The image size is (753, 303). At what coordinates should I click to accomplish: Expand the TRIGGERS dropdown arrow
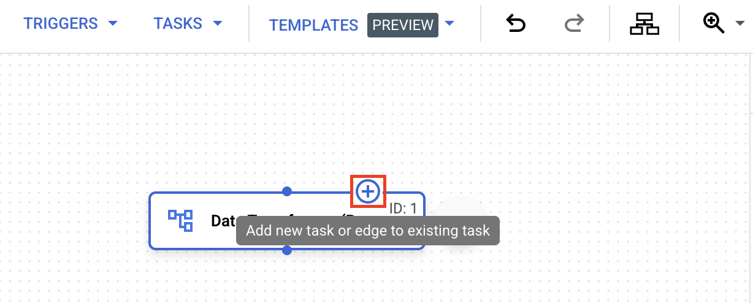pos(112,24)
